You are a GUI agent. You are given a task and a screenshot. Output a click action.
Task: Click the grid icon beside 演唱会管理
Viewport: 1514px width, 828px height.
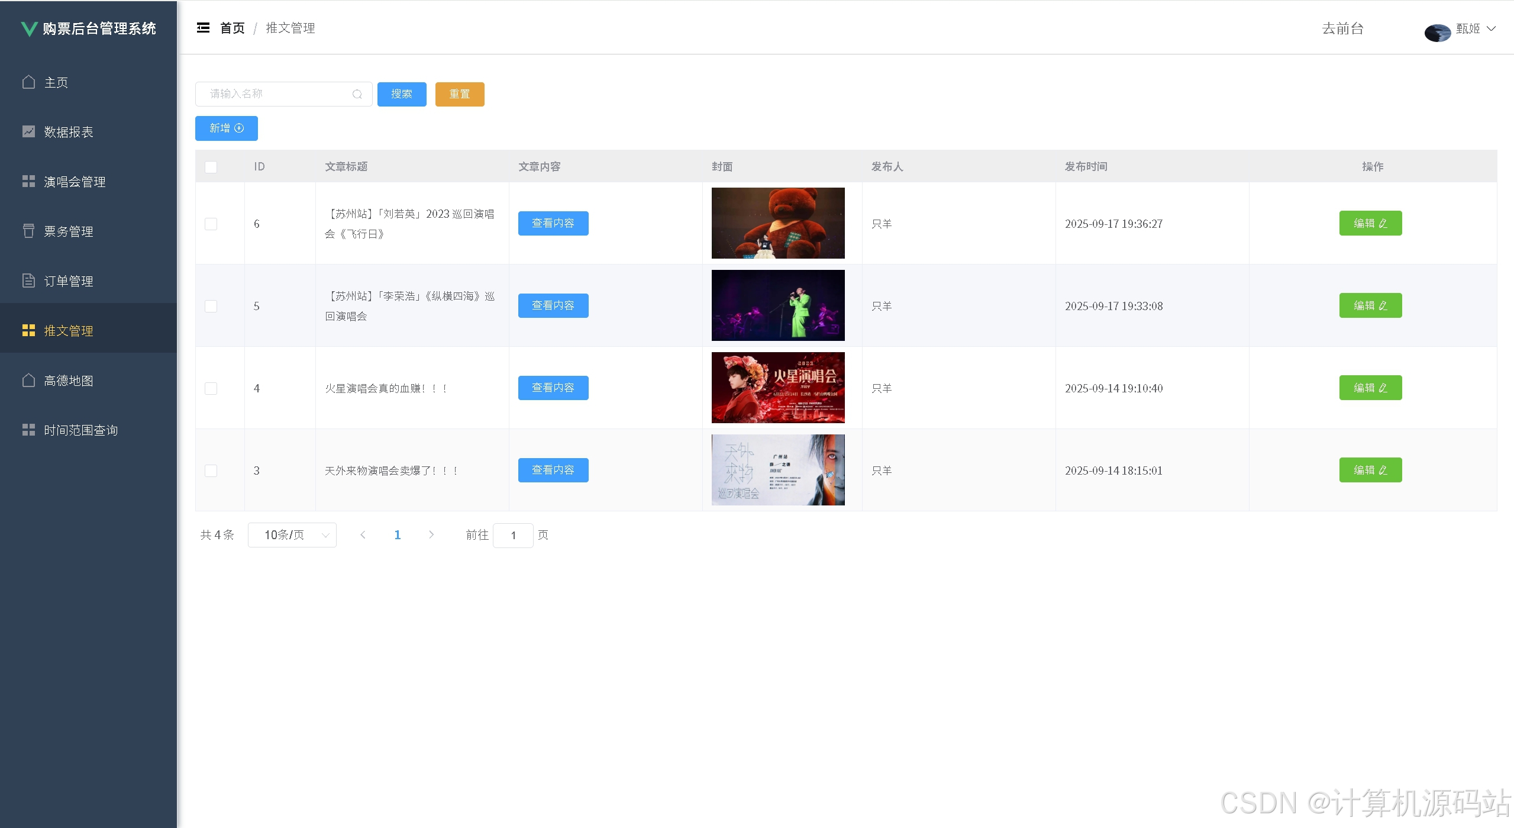tap(28, 181)
